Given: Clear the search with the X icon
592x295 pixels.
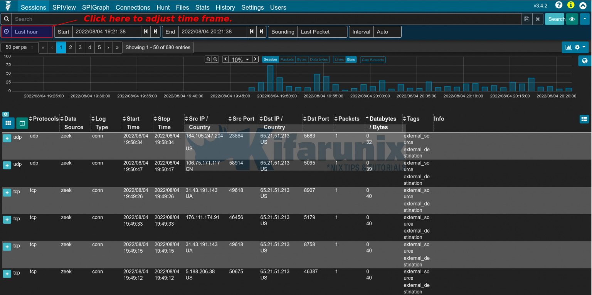Looking at the screenshot, I should (x=538, y=18).
